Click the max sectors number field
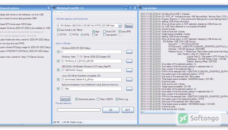The width and height of the screenshot is (228, 130). point(120,35)
